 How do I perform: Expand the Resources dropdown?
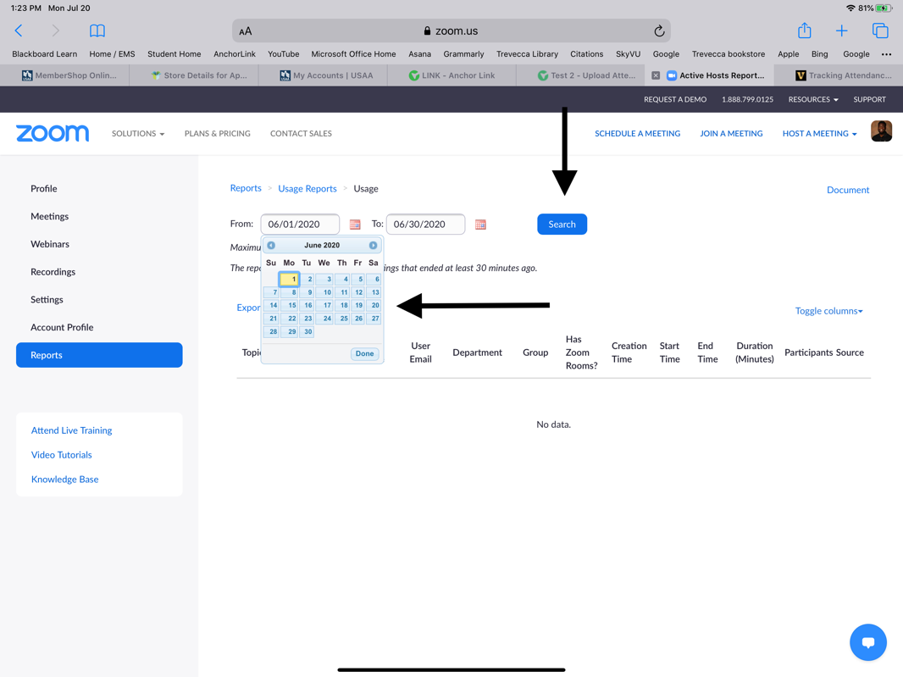coord(812,100)
